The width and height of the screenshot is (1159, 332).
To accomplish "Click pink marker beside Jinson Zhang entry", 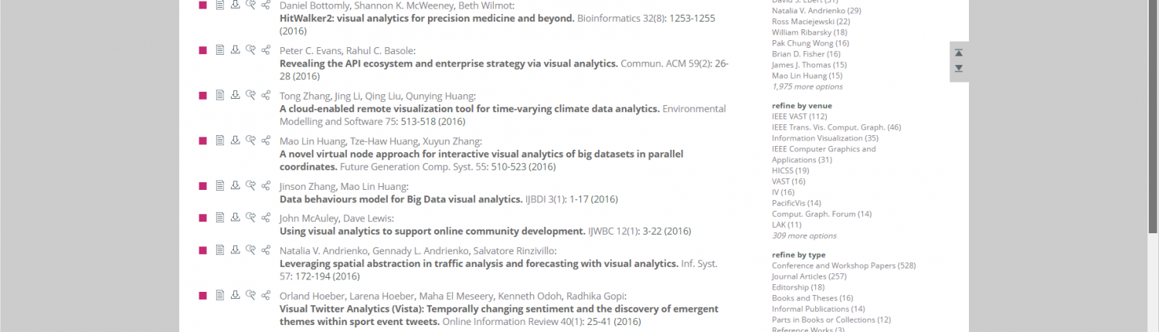I will (202, 186).
